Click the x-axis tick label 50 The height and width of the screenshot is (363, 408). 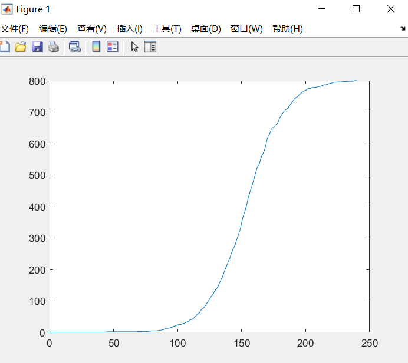(x=114, y=343)
